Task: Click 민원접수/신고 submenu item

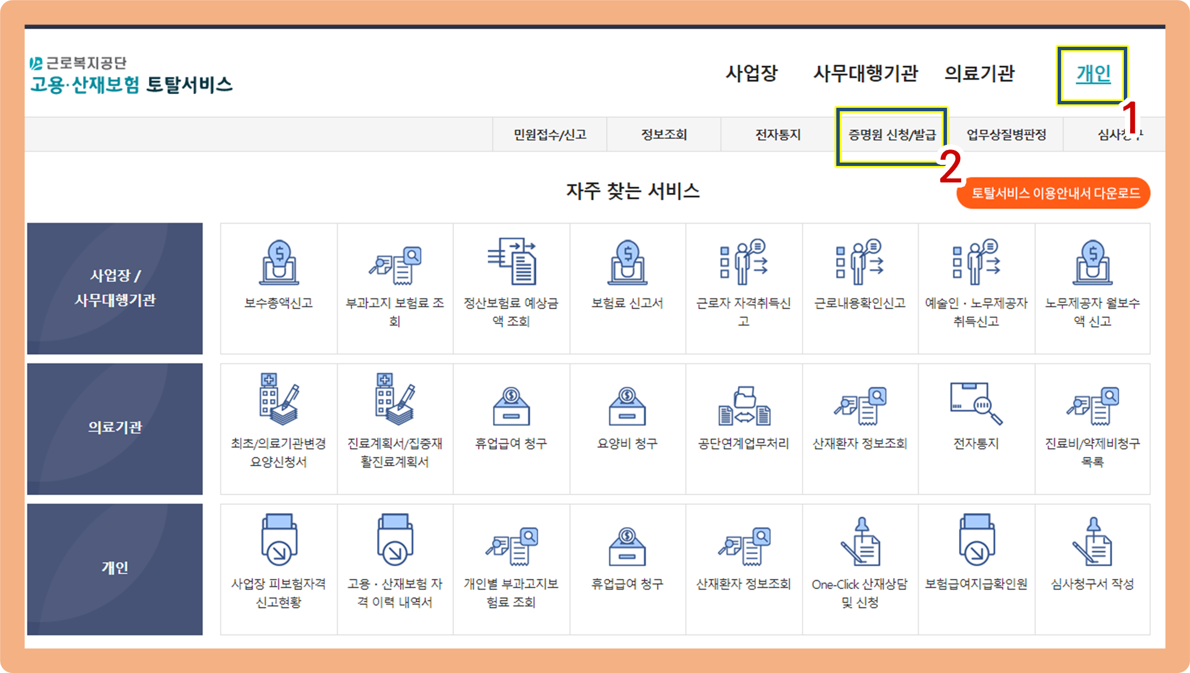Action: point(549,135)
